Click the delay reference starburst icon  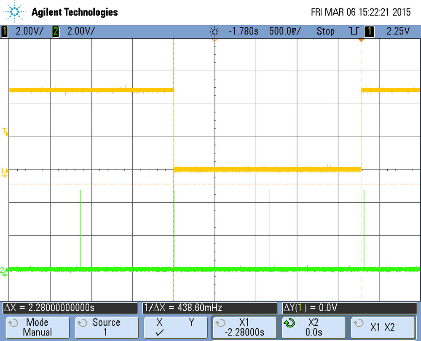click(215, 32)
